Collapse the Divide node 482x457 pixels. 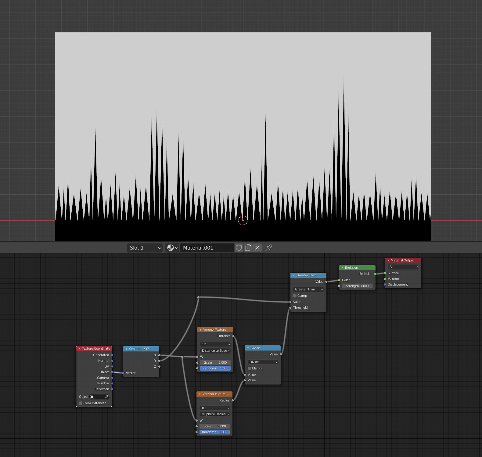tap(248, 348)
